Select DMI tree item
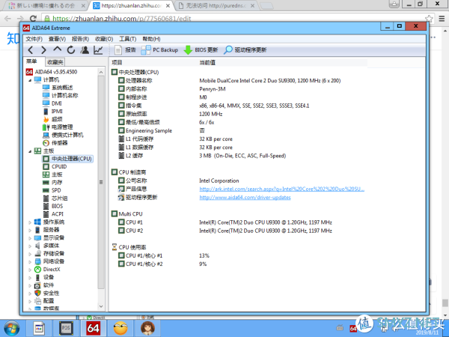 pyautogui.click(x=52, y=103)
